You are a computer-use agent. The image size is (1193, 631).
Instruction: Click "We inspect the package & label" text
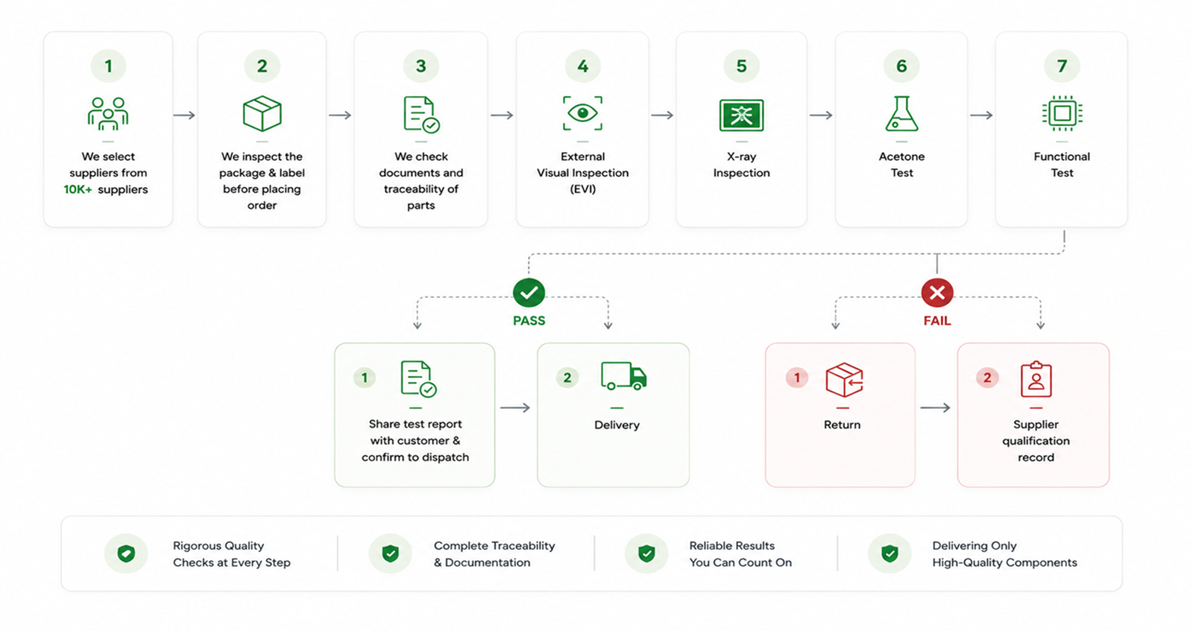tap(262, 165)
